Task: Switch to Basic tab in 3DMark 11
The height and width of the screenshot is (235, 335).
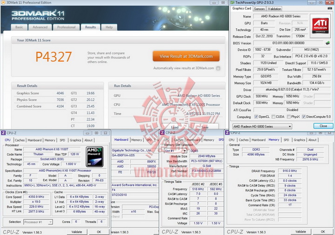Action: click(19, 27)
